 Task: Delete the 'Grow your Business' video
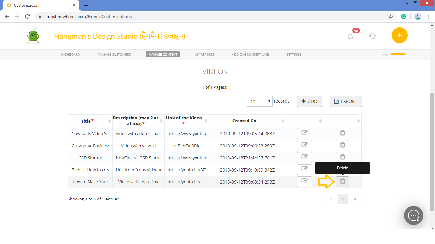pos(342,145)
